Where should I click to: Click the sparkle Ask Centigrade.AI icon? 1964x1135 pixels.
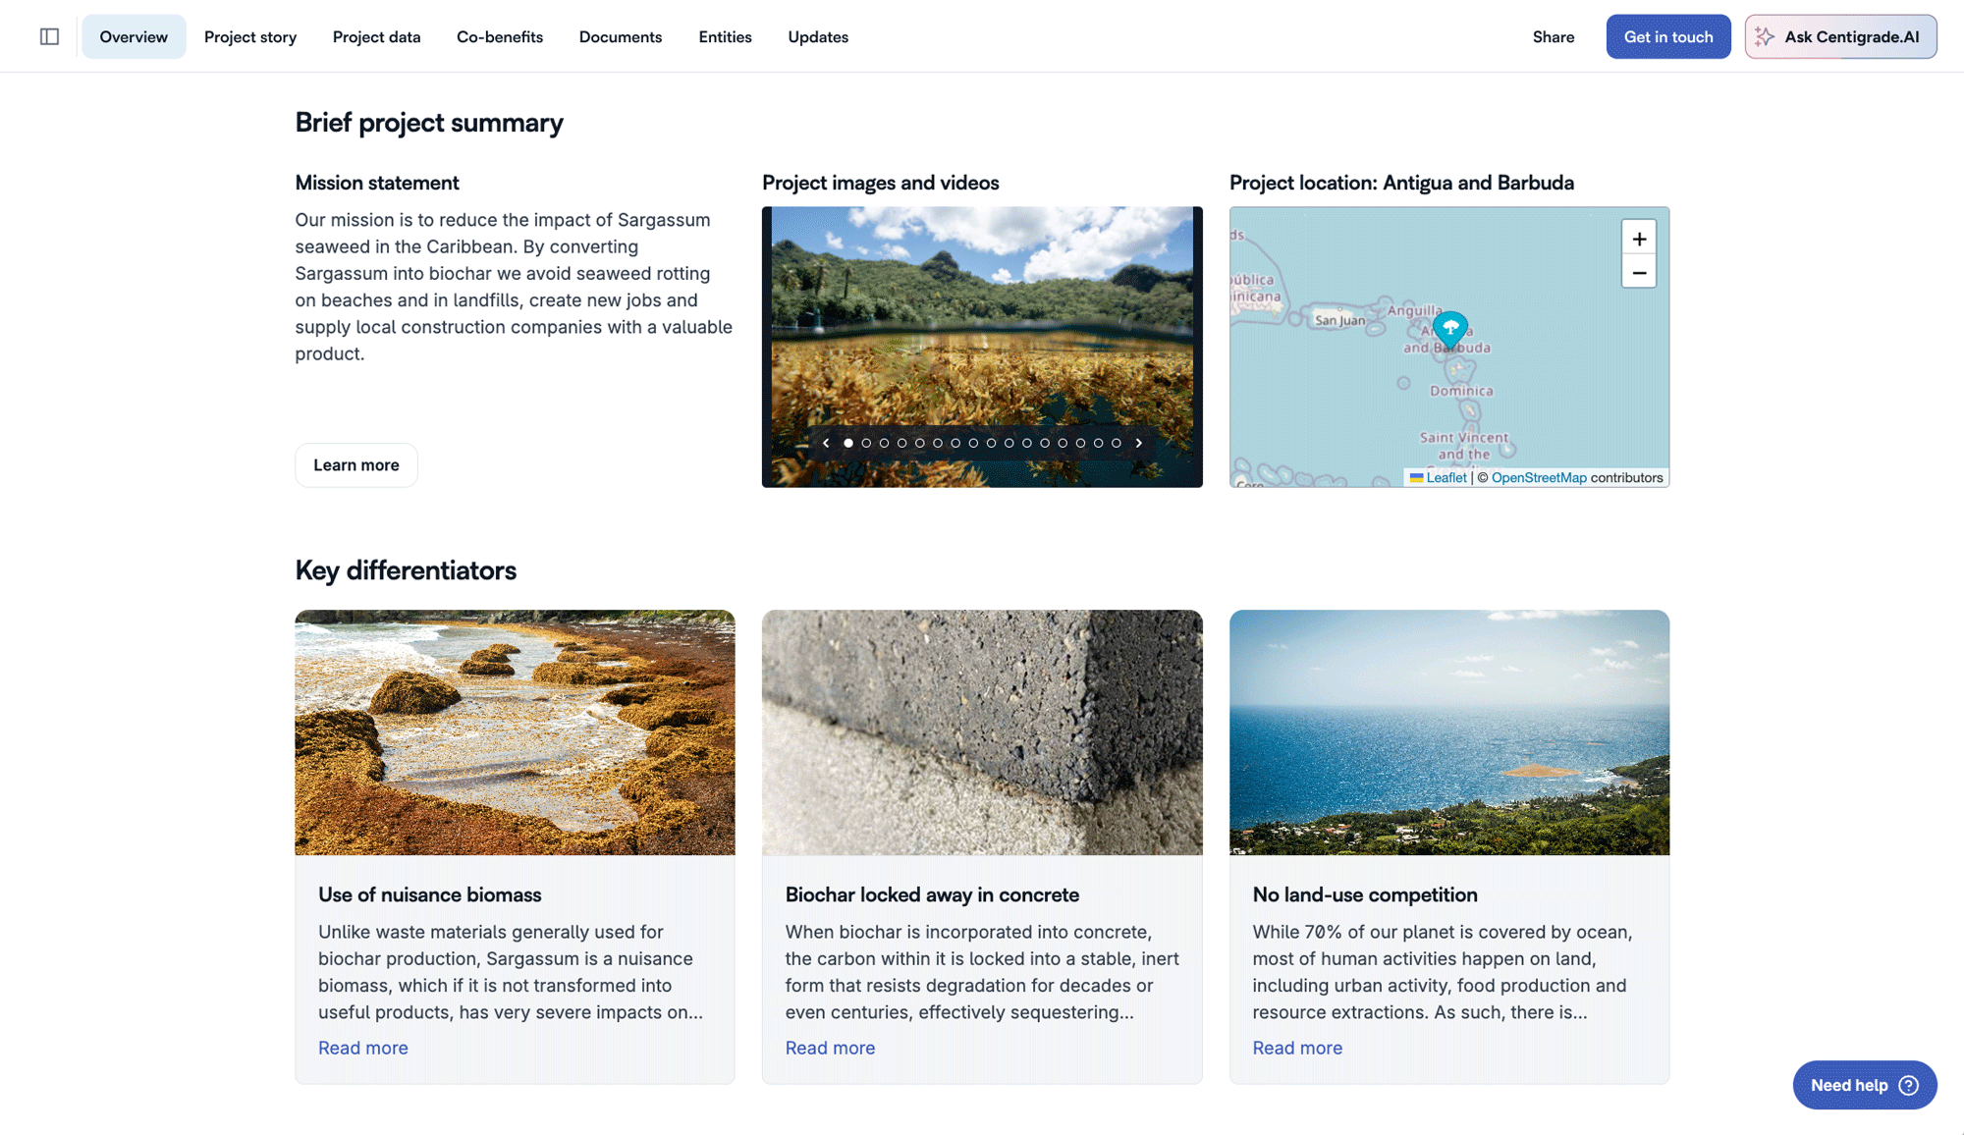(x=1765, y=36)
